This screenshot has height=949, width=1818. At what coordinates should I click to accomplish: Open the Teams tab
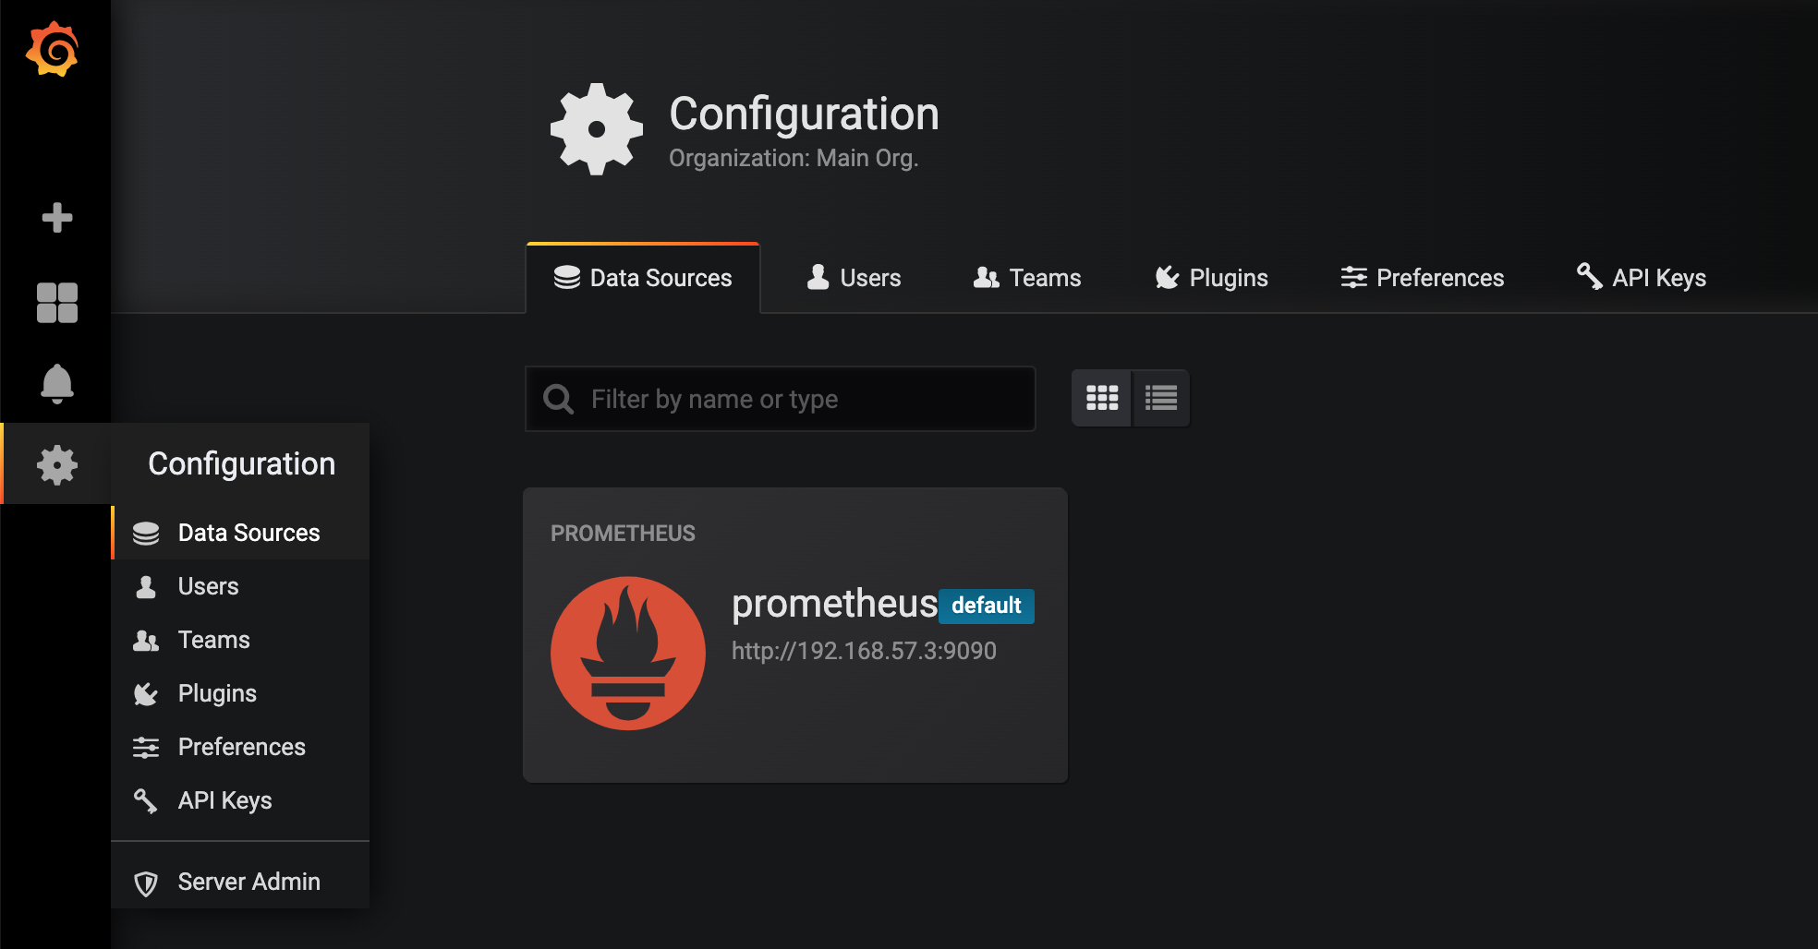[1027, 278]
